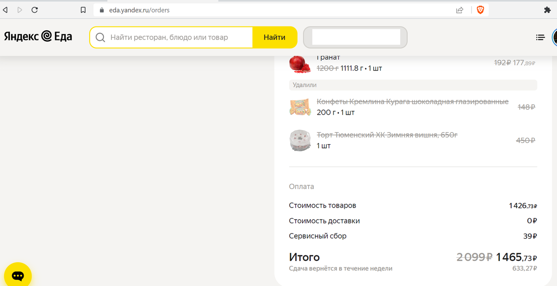Click the blank delivery address box
This screenshot has height=286, width=557.
356,37
